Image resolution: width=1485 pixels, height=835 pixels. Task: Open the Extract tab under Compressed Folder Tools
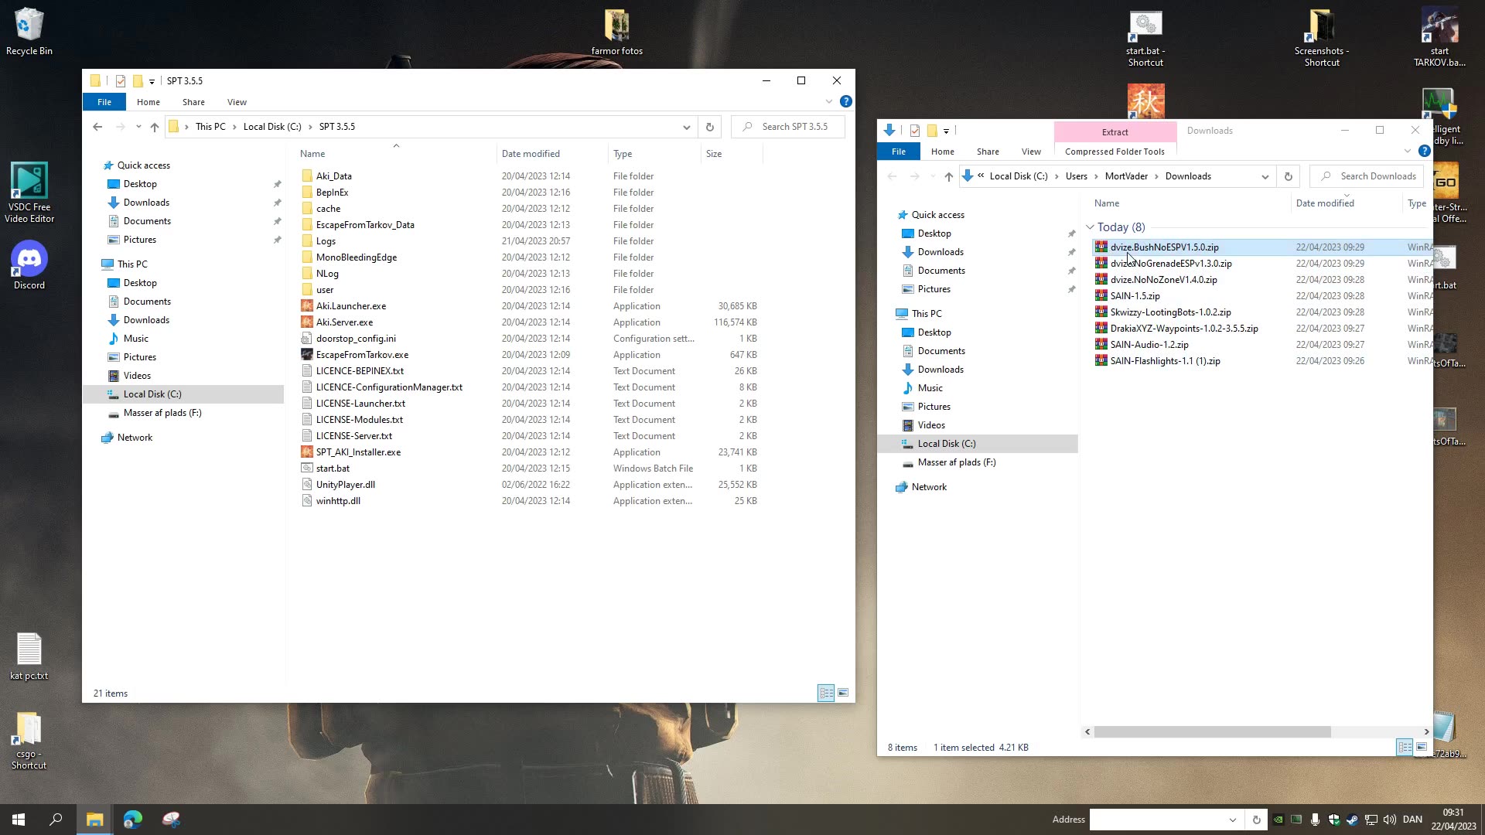coord(1115,131)
